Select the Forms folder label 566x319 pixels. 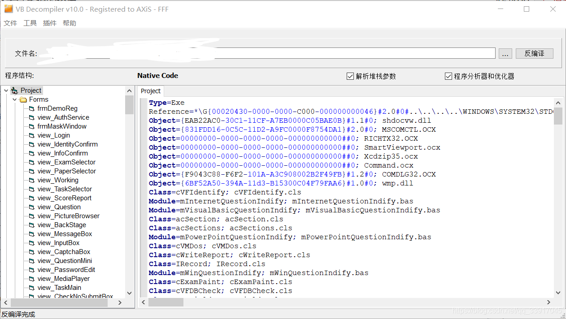point(39,99)
